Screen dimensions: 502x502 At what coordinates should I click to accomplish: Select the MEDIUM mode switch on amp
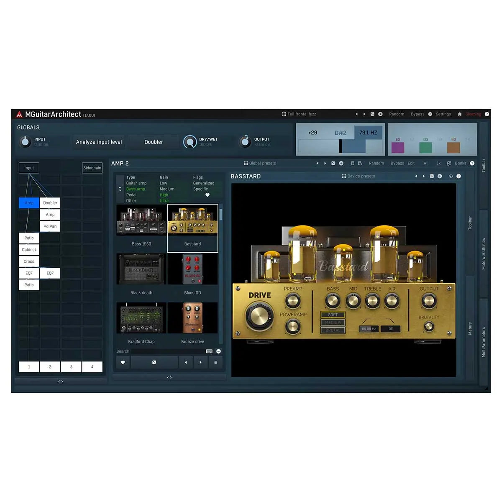tap(333, 323)
